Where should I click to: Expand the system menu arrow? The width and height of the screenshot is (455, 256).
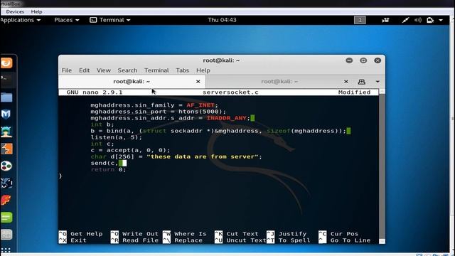pyautogui.click(x=441, y=20)
